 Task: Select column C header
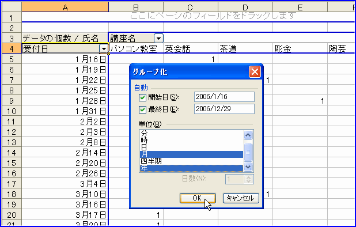coord(191,7)
